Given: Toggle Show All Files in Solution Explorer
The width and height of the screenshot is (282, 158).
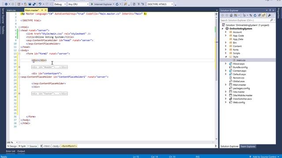Looking at the screenshot, I should click(263, 15).
